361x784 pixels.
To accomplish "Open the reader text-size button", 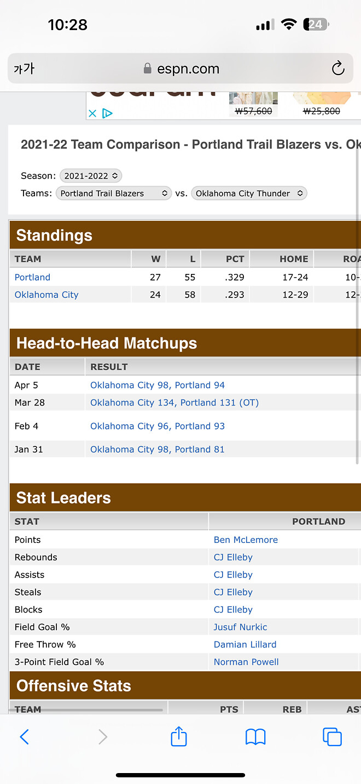I will point(24,68).
